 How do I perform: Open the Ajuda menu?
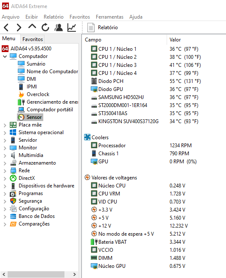(x=136, y=17)
